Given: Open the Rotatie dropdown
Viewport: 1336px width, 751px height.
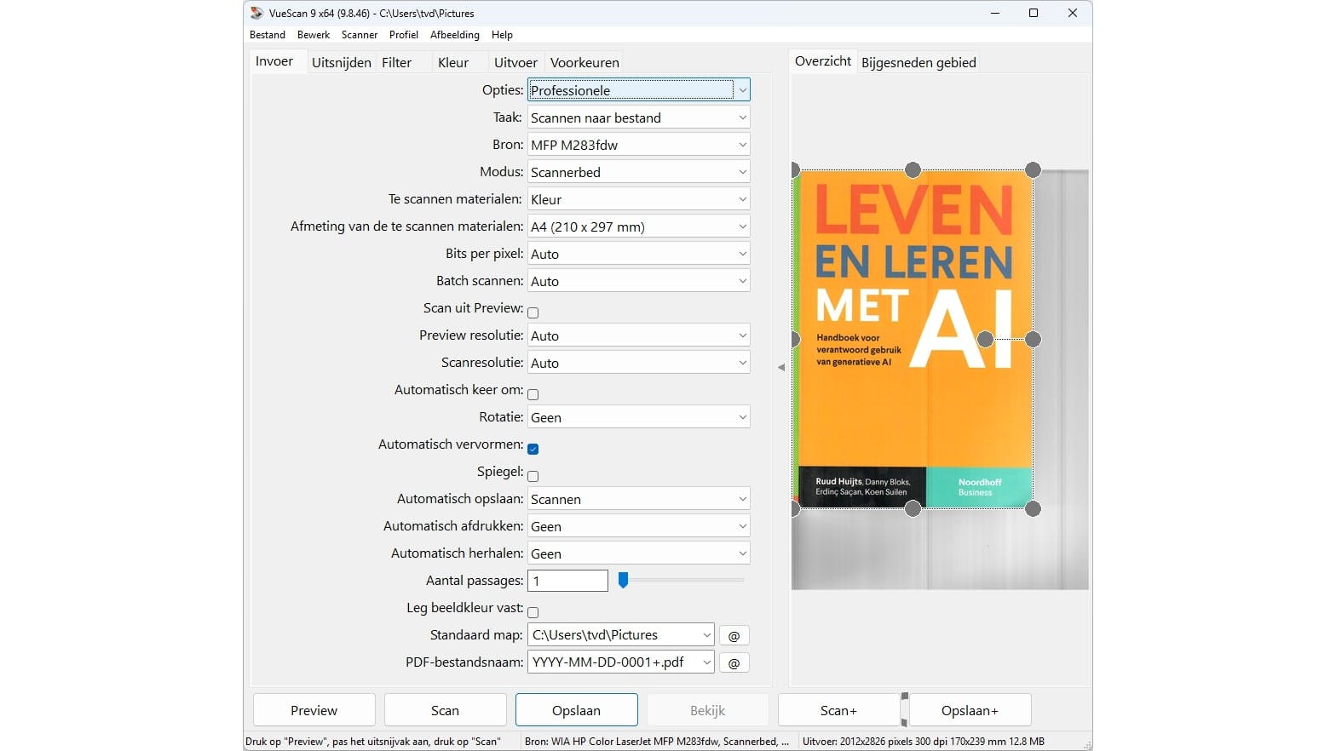Looking at the screenshot, I should [x=639, y=417].
